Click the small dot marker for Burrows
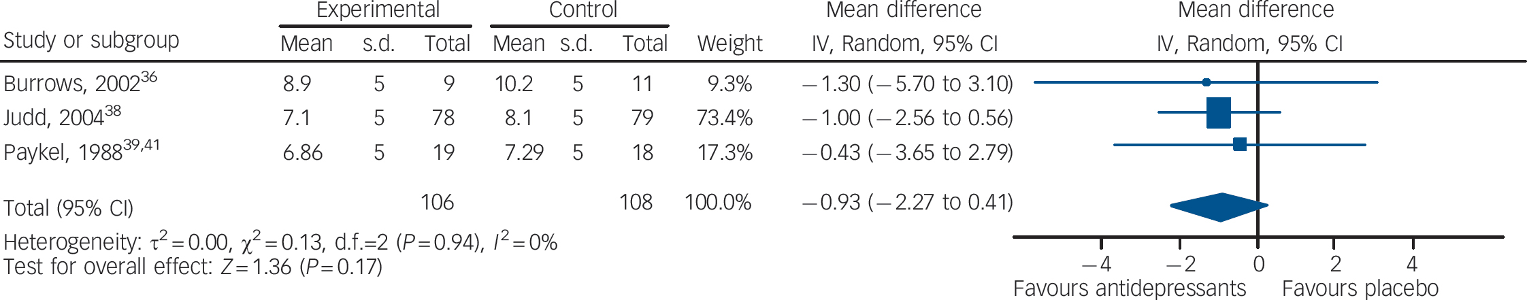 1206,82
